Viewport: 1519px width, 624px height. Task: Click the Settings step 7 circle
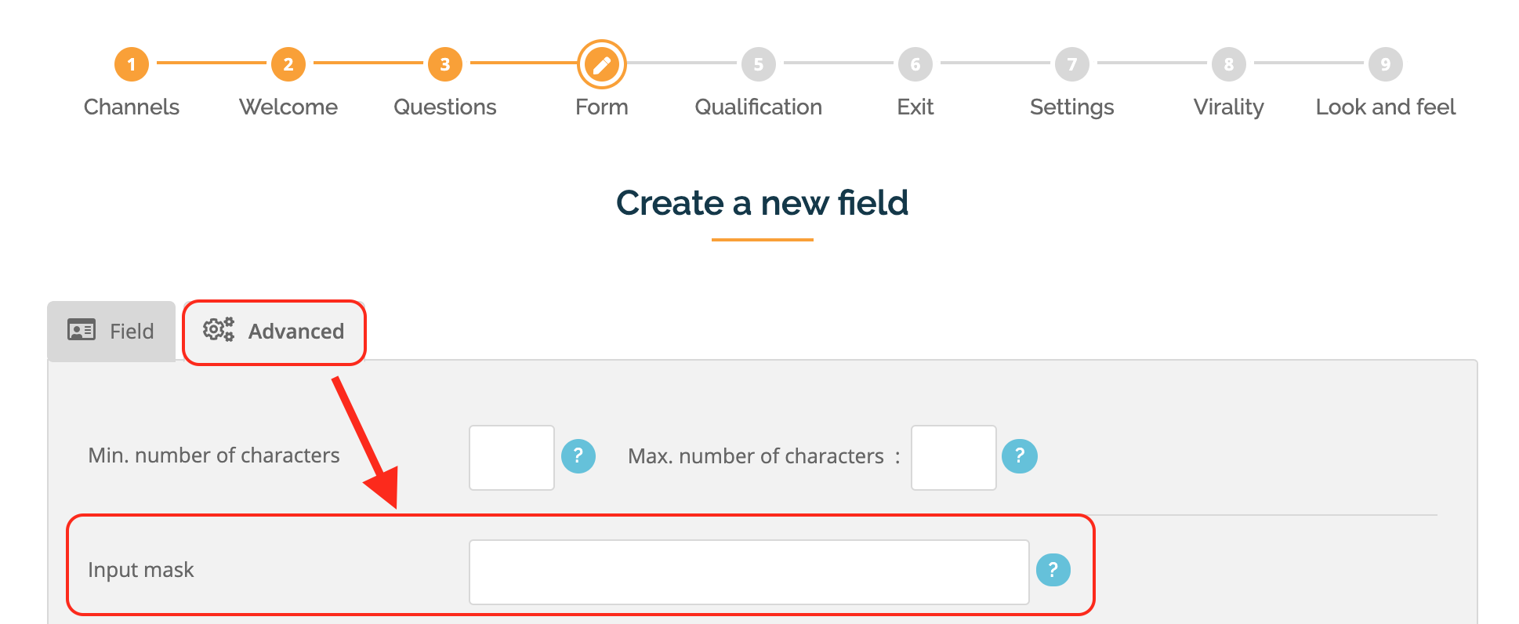tap(1072, 64)
